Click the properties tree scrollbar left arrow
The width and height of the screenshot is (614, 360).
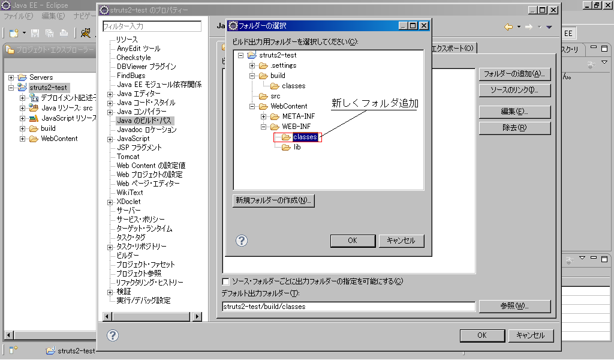click(107, 316)
